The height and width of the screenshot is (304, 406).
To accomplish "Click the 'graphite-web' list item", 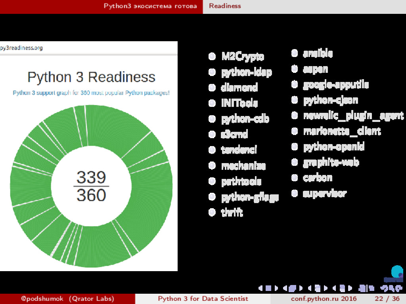I will pyautogui.click(x=331, y=162).
